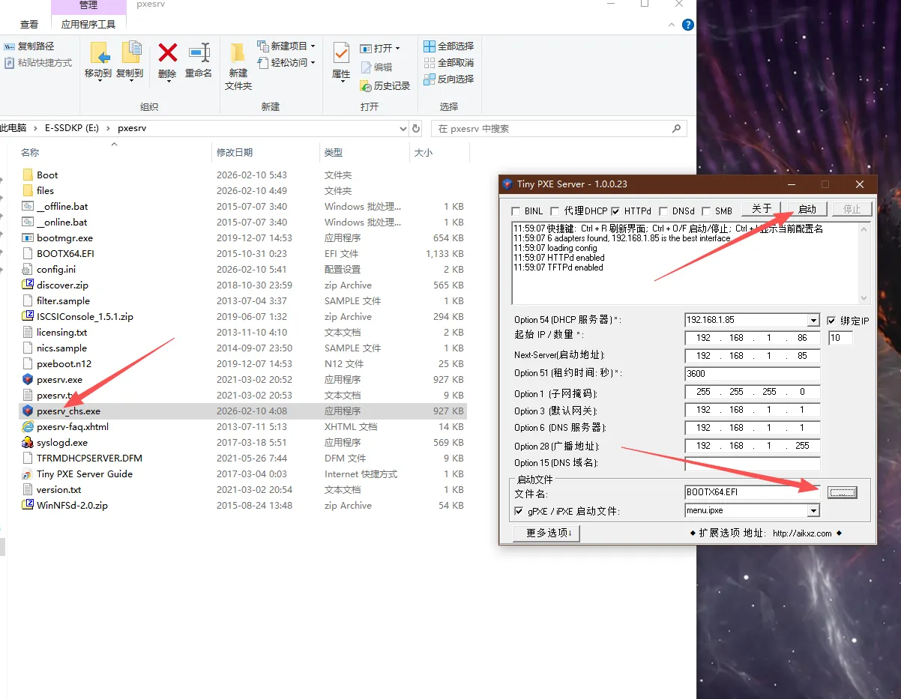Open the menu.ipxe boot file dropdown
Viewport: 901px width, 699px height.
pos(814,510)
